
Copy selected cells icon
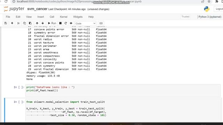24,23
